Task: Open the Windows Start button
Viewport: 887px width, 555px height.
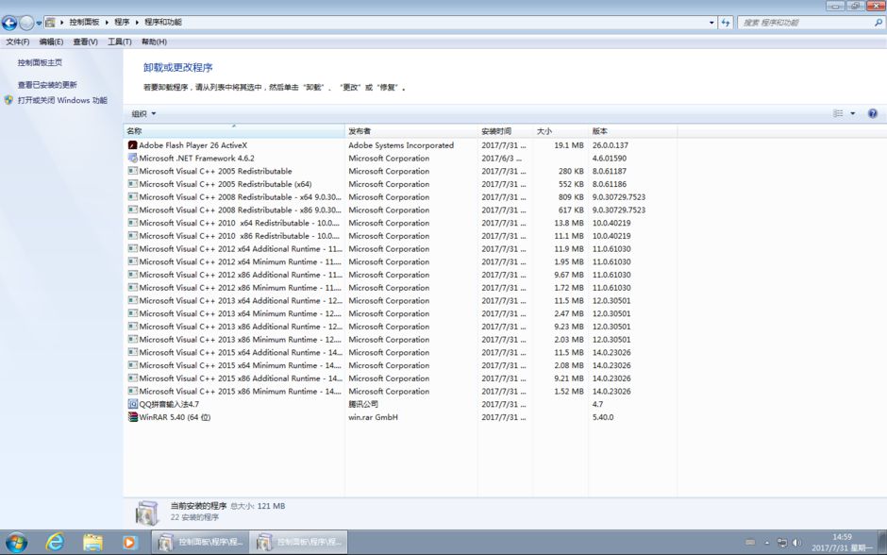Action: [16, 543]
